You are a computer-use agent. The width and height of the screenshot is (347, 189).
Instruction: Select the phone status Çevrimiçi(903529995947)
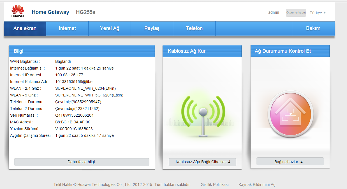(78, 102)
